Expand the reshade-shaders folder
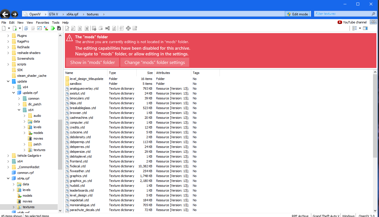This screenshot has height=217, width=379. click(8, 53)
